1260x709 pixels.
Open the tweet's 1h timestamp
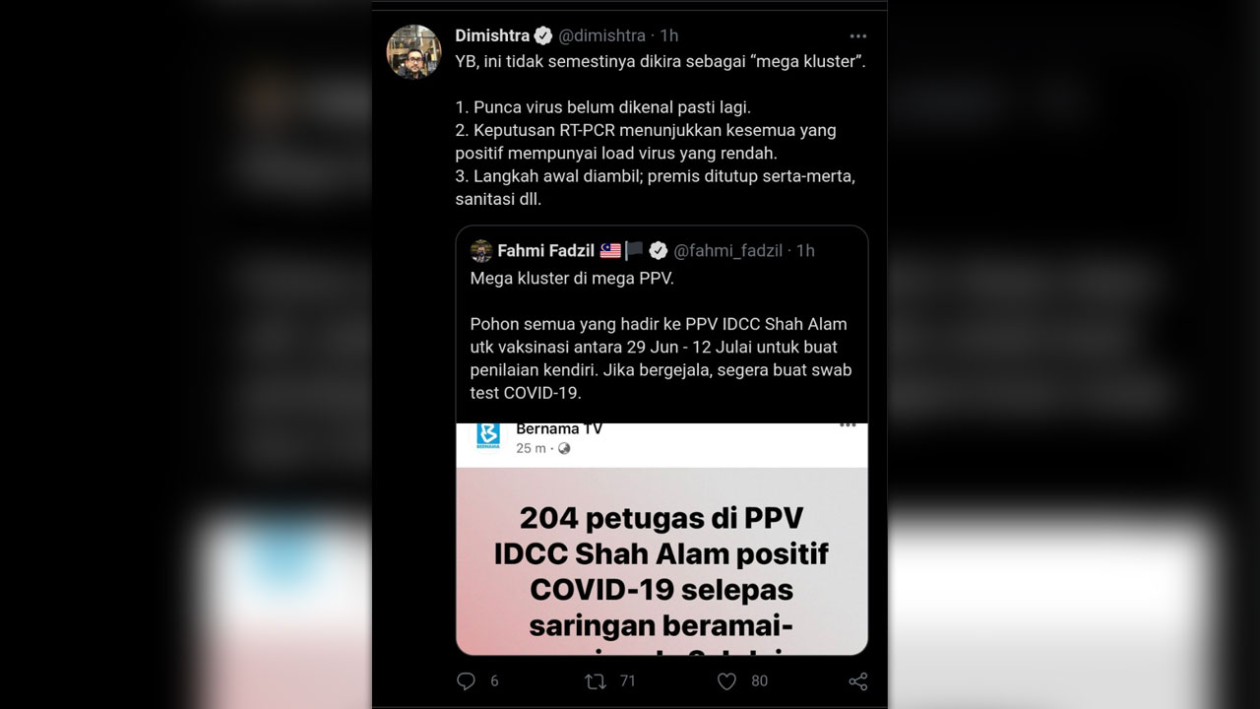pos(669,35)
